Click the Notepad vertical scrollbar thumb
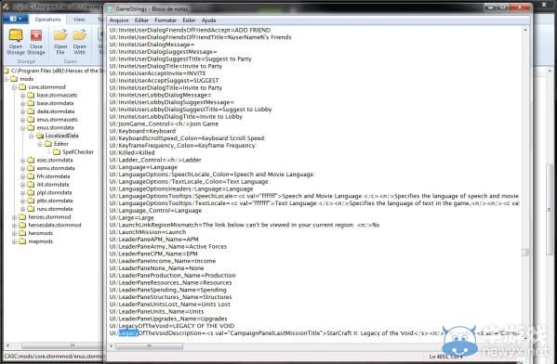This screenshot has width=557, height=364. [525, 253]
